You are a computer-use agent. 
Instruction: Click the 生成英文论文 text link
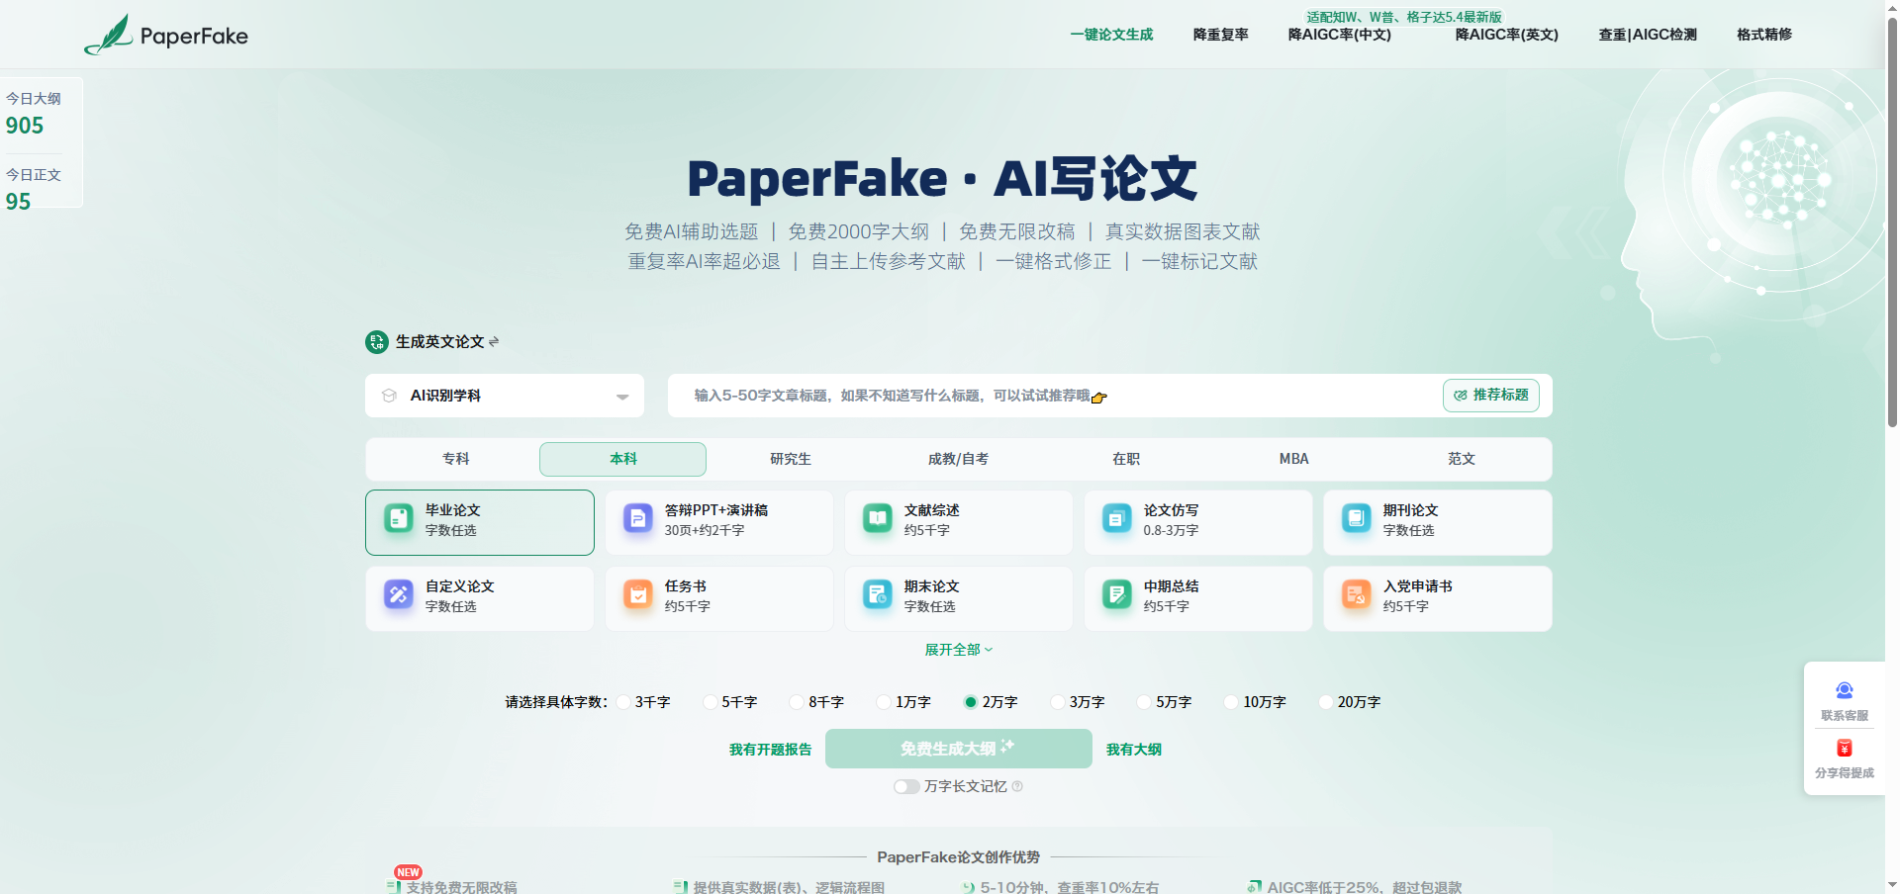pyautogui.click(x=439, y=341)
